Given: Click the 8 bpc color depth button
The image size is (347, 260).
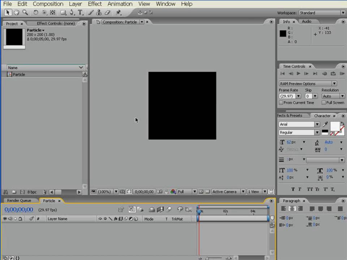Looking at the screenshot, I should pyautogui.click(x=32, y=192).
